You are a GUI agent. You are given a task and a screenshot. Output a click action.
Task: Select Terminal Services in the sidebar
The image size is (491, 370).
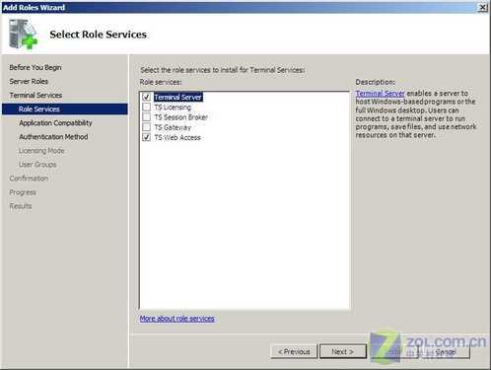[35, 95]
